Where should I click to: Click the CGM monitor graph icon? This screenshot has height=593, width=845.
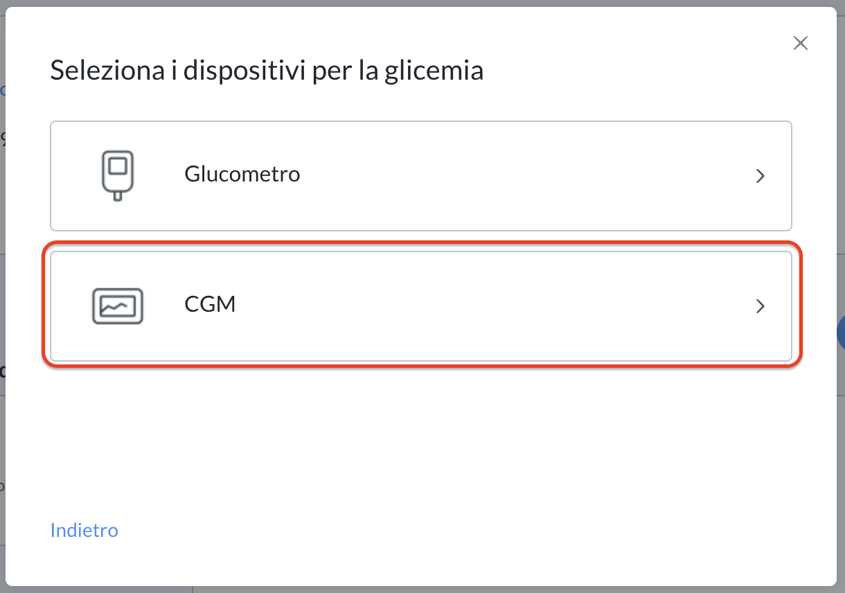click(x=117, y=306)
